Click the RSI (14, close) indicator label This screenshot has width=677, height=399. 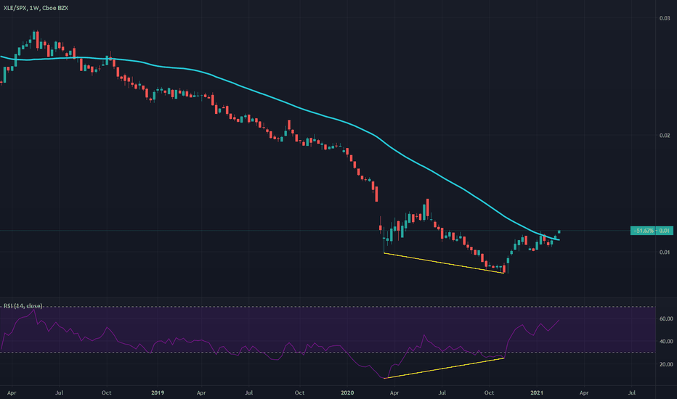click(23, 306)
